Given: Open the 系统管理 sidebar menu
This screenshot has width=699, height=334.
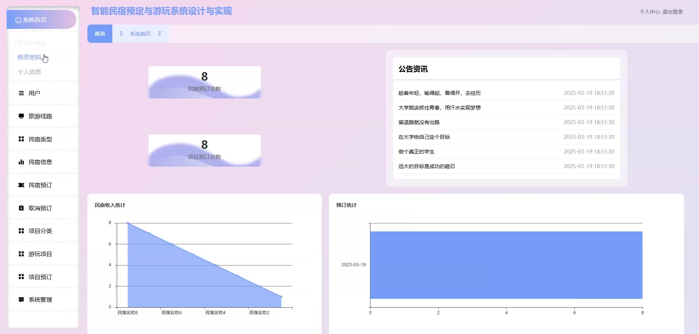Looking at the screenshot, I should click(43, 300).
